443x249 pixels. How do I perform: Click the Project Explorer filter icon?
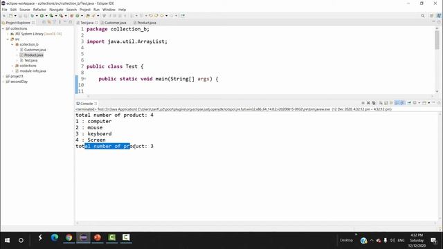point(54,22)
